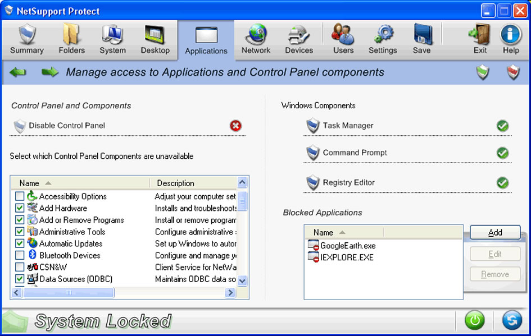The width and height of the screenshot is (531, 336).
Task: Click the Automatic Updates icon
Action: tap(32, 243)
